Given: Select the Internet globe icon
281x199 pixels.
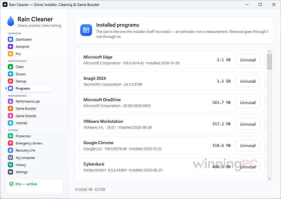Looking at the screenshot, I should (x=10, y=123).
